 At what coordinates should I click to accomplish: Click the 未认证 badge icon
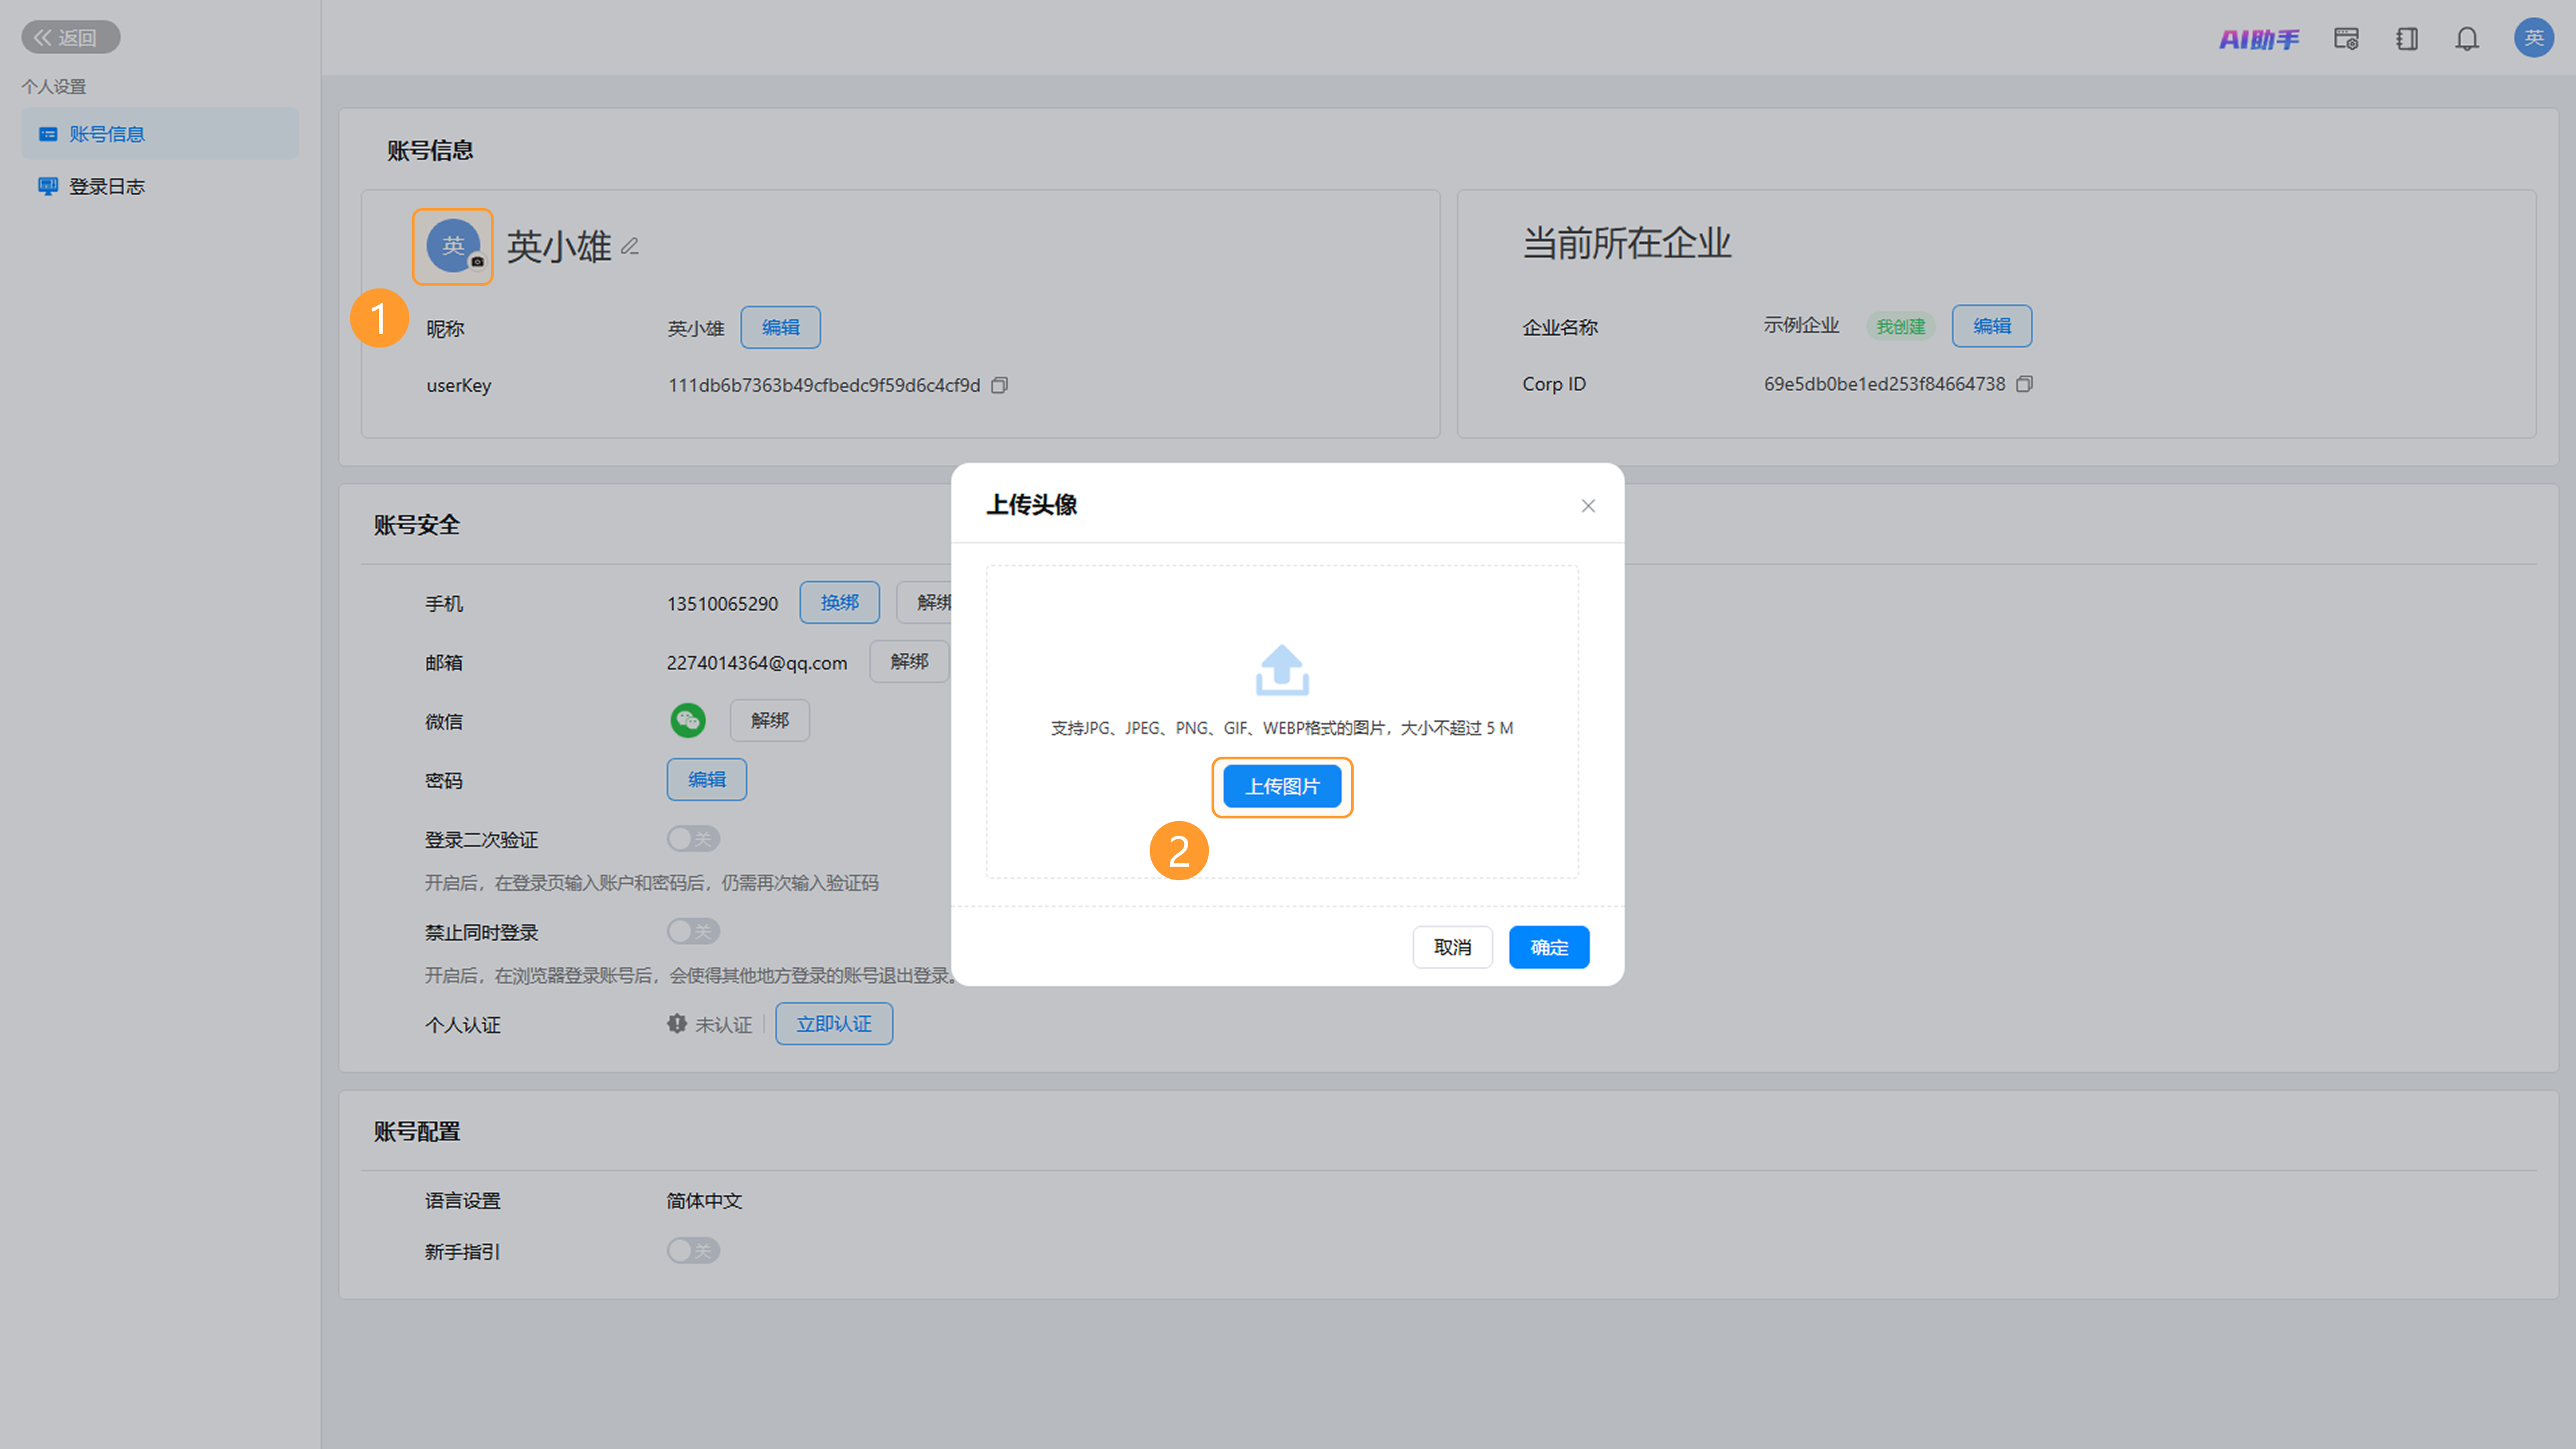(677, 1024)
